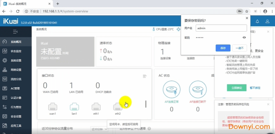Expand the 近30分钟 dropdown
This screenshot has width=275, height=134.
click(x=99, y=129)
